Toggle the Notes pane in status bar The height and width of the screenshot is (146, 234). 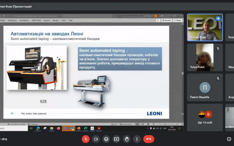tap(114, 124)
